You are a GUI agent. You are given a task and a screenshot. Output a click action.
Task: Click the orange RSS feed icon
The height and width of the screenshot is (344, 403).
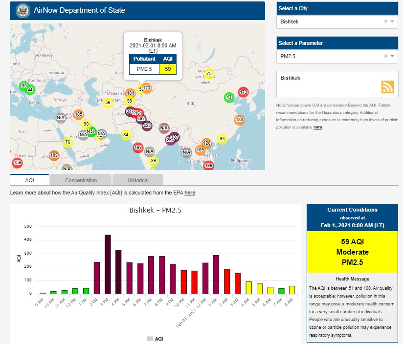point(387,87)
